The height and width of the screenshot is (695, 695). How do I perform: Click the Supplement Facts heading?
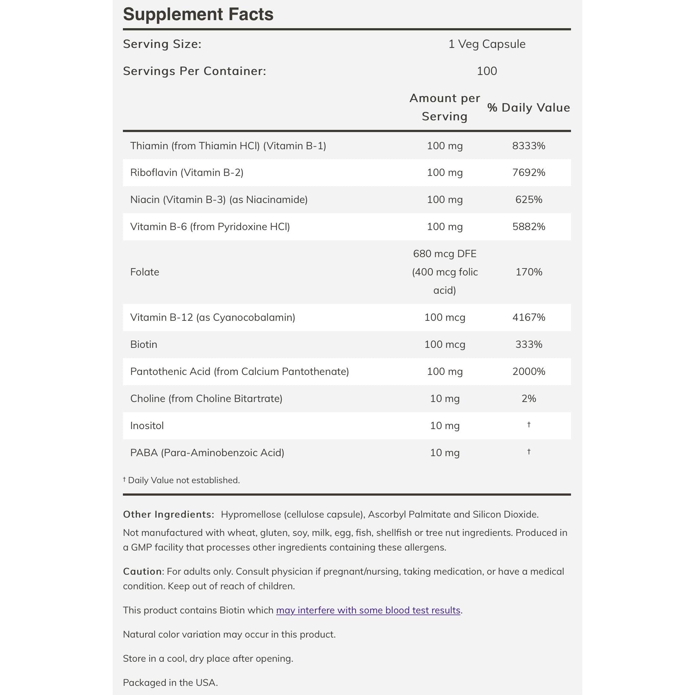click(x=198, y=15)
